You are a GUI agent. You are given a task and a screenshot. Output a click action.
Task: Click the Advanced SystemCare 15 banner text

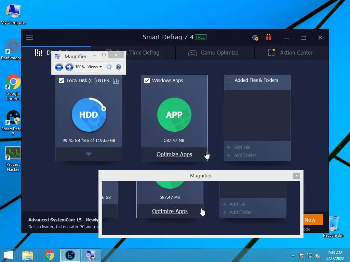(x=63, y=220)
